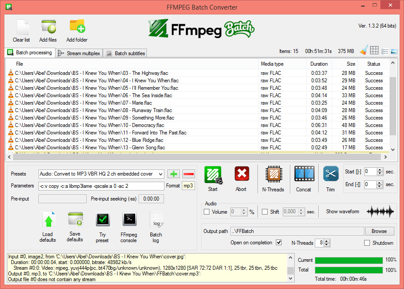Click the file list horizontal scrollbar
The height and width of the screenshot is (289, 404).
(197, 157)
